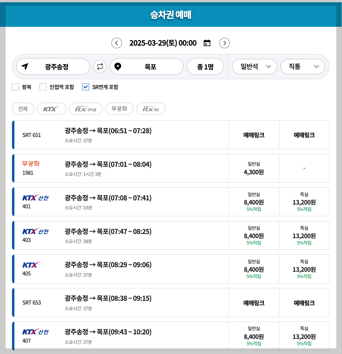Choose 특실 13,200원 for KTX 401

click(304, 202)
